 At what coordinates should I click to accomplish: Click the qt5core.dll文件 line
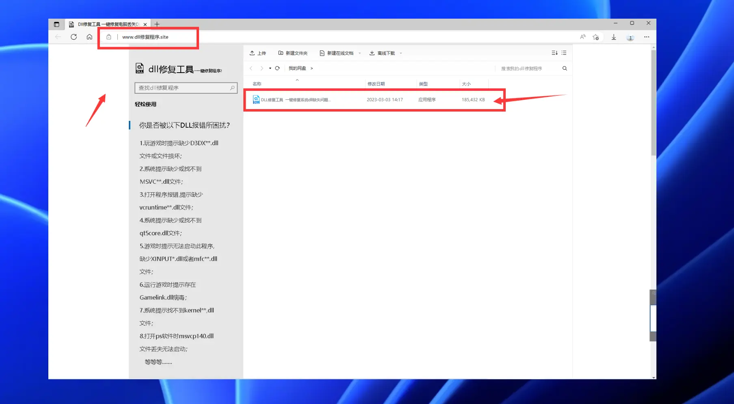[161, 233]
